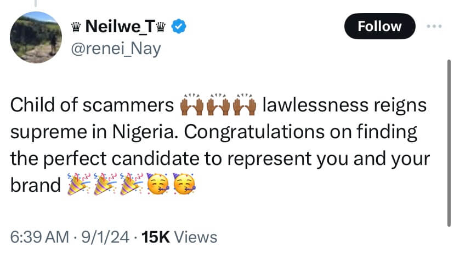The height and width of the screenshot is (259, 454).
Task: Click the last partying face emoji
Action: pyautogui.click(x=184, y=186)
